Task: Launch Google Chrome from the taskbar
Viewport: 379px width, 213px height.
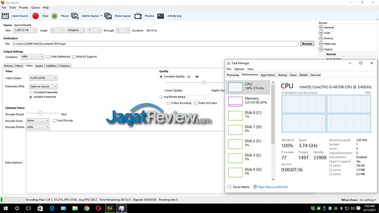Action: click(86, 208)
